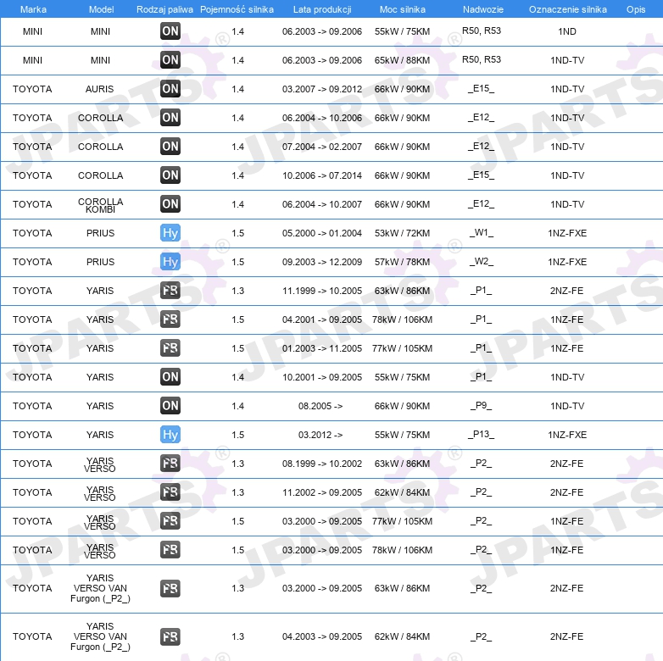Select the COROLLA KOMBI model cell
This screenshot has width=663, height=661.
click(100, 205)
